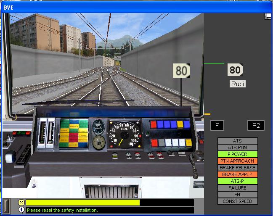
Task: Click the upper round pressure gauge
Action: coord(98,126)
